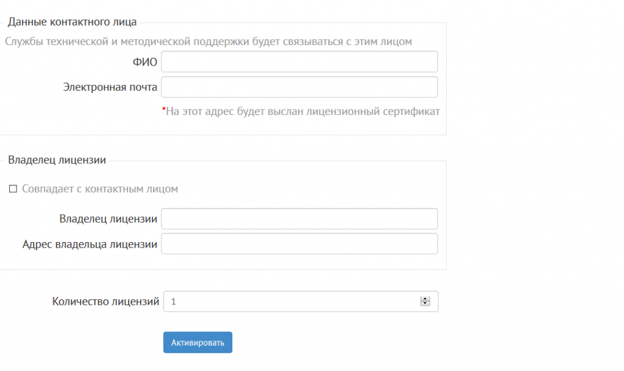Viewport: 624px width, 371px height.
Task: Click the red asterisk before the hint
Action: (163, 109)
